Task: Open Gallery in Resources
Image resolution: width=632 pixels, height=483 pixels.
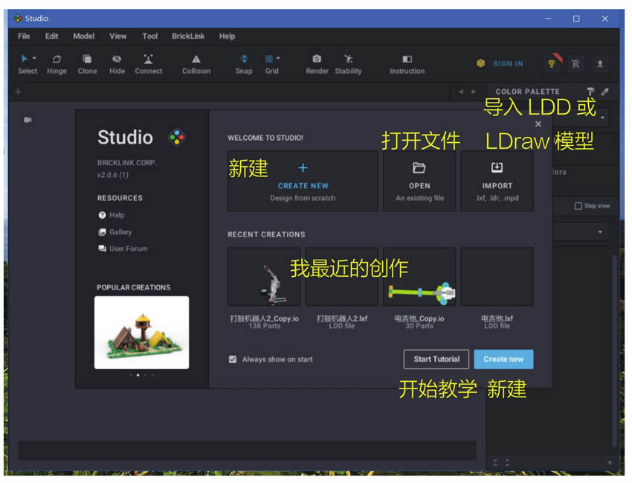Action: click(x=115, y=232)
